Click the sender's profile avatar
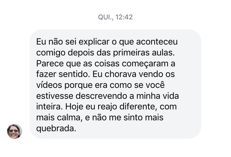Screen dimensions: 231x157 [15, 131]
